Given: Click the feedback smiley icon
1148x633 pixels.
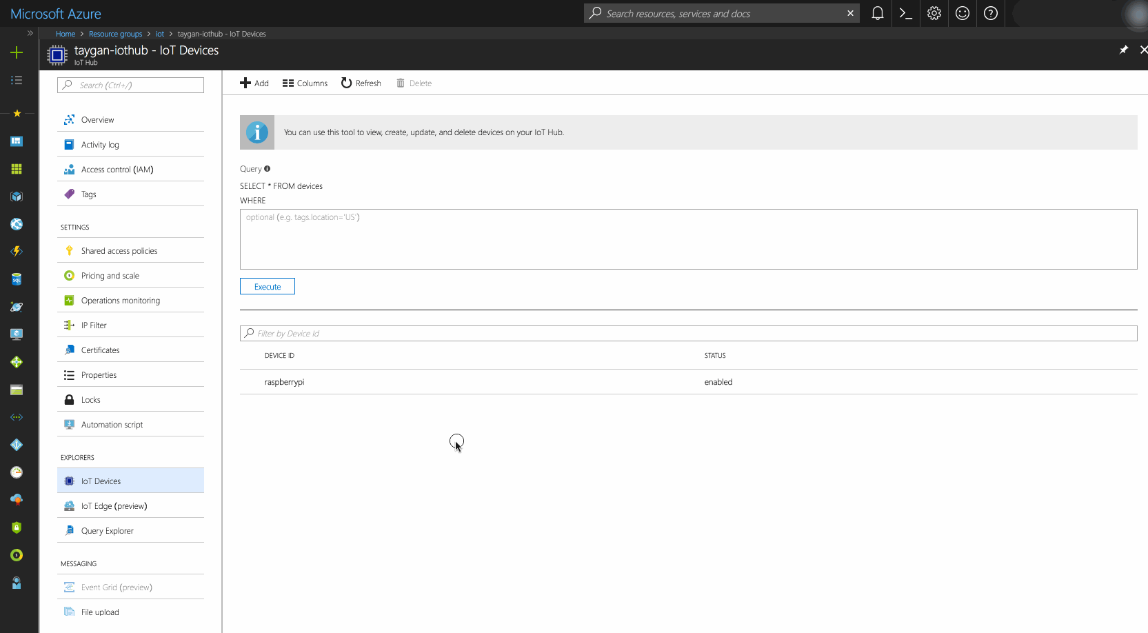Looking at the screenshot, I should pos(962,13).
